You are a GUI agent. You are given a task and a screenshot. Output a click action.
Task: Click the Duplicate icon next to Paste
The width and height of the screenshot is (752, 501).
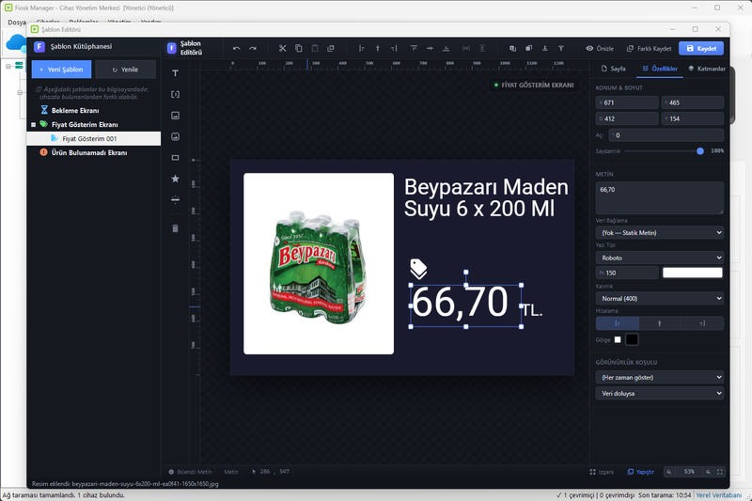331,49
